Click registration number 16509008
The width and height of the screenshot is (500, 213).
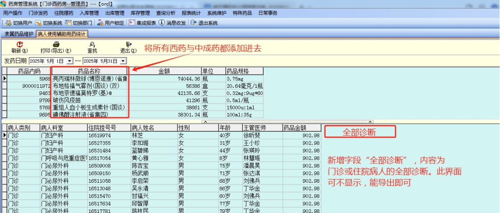pyautogui.click(x=109, y=166)
